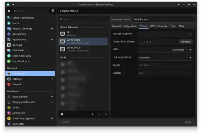
Task: Click the Connection name field
Action: pyautogui.click(x=164, y=19)
